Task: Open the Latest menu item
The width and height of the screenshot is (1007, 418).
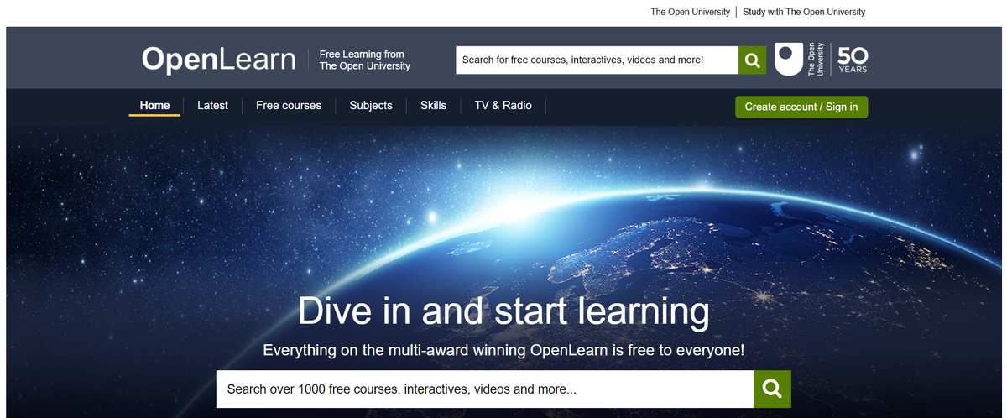Action: (212, 106)
